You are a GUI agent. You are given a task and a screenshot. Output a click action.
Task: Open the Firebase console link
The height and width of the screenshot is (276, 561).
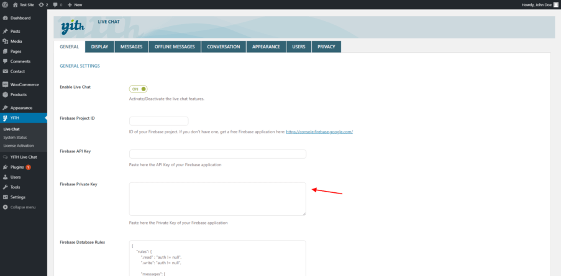tap(319, 131)
